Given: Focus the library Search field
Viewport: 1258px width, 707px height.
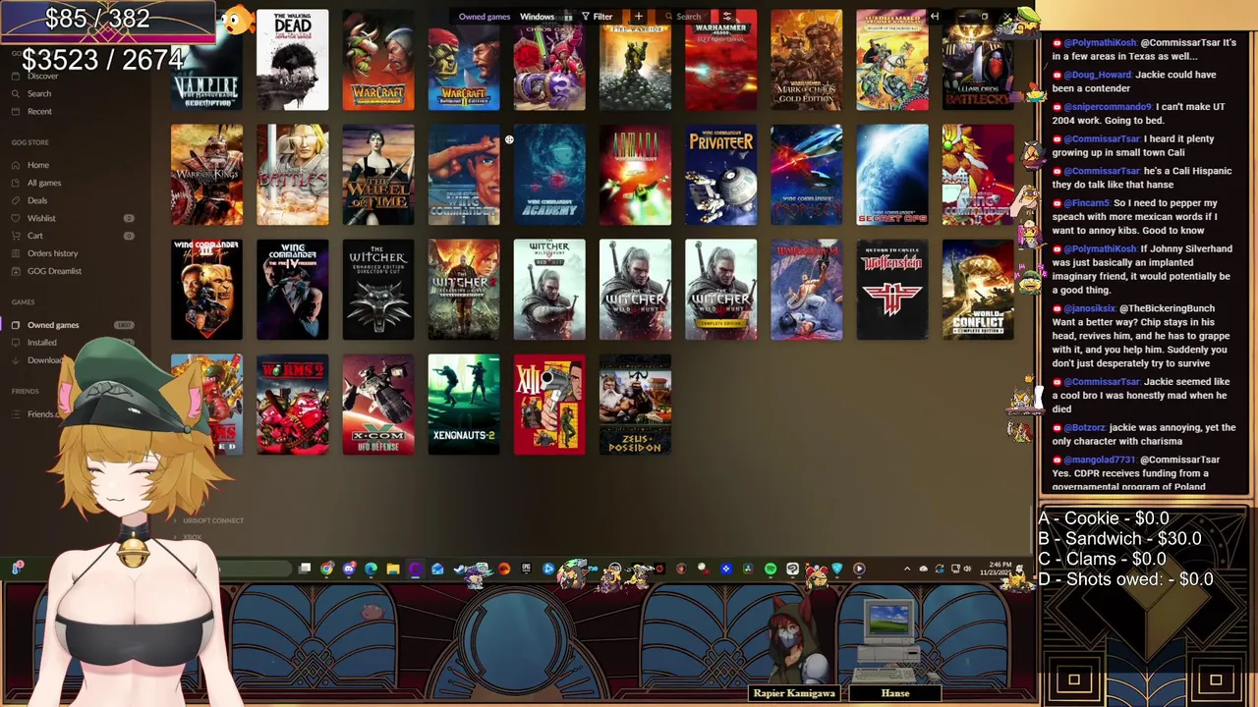Looking at the screenshot, I should click(x=688, y=17).
